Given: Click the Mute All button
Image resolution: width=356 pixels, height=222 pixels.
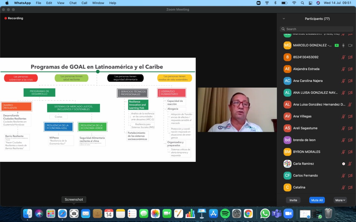Looking at the screenshot, I should (317, 200).
